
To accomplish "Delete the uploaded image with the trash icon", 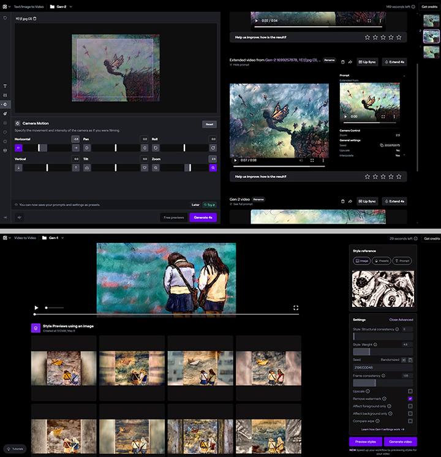I will coord(35,18).
